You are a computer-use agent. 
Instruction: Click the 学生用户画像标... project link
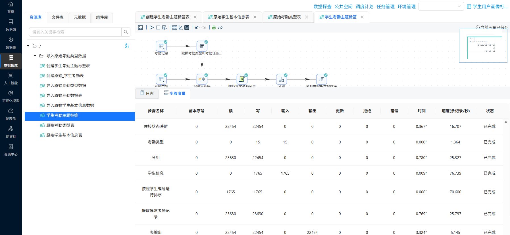[x=487, y=7]
